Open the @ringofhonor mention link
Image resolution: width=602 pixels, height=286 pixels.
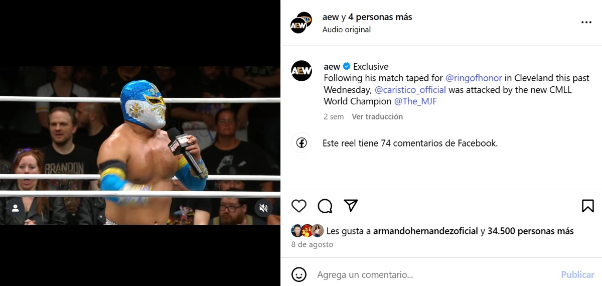coord(474,78)
